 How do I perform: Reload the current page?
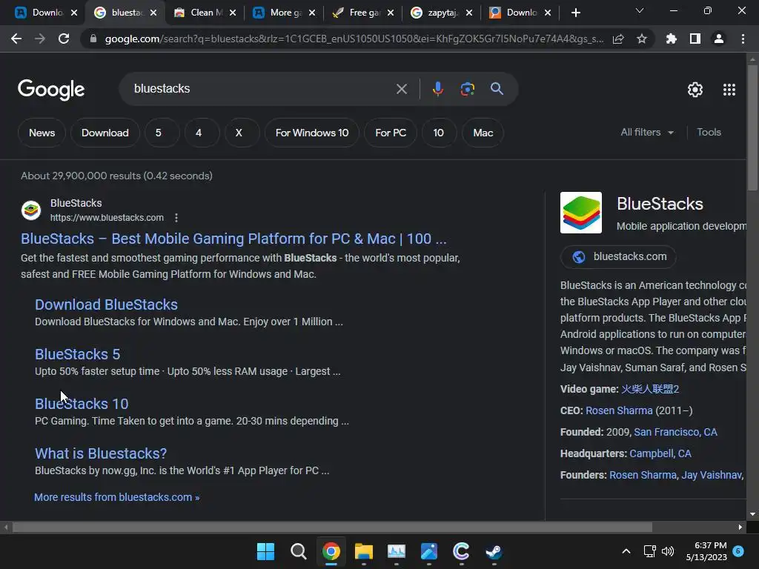[64, 39]
